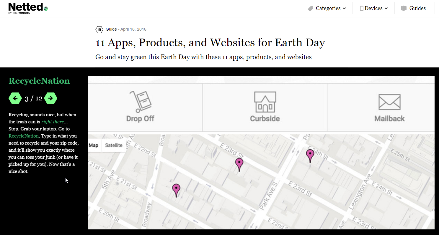Select the Curbside label

point(265,119)
